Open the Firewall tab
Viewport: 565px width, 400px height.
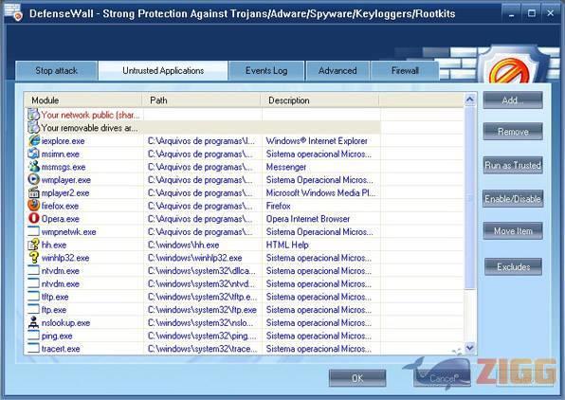405,71
